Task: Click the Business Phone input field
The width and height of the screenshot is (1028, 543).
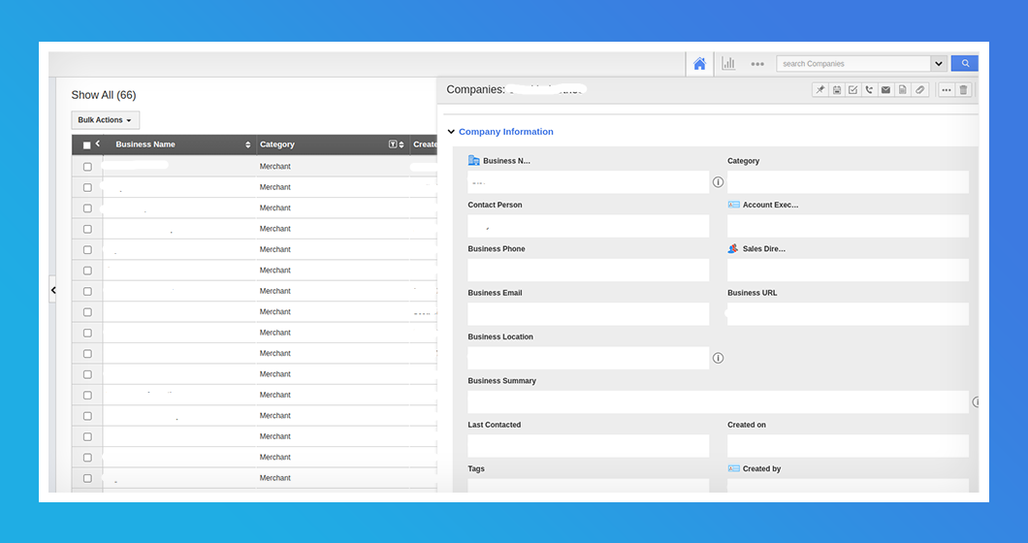Action: coord(588,271)
